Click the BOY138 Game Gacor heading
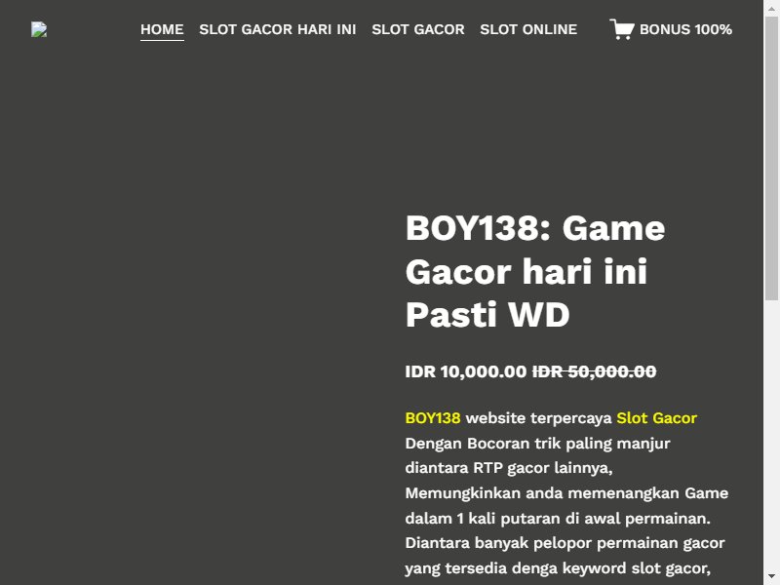 click(x=535, y=271)
